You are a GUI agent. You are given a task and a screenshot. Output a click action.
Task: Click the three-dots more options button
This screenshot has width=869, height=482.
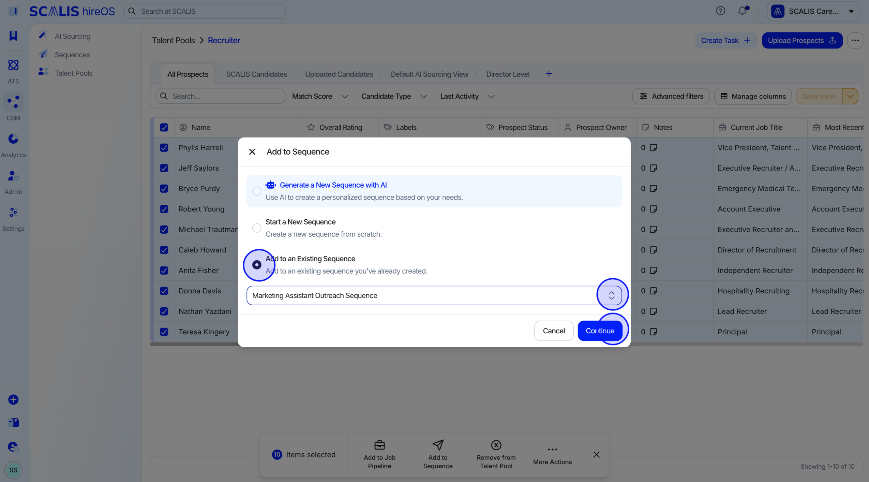pos(855,40)
